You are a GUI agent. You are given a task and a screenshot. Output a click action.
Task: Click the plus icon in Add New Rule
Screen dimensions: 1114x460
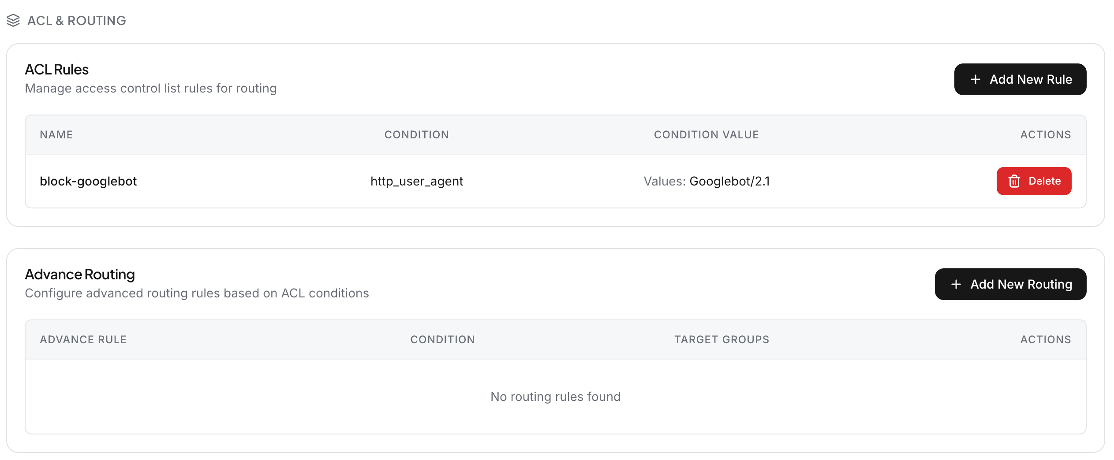point(976,79)
